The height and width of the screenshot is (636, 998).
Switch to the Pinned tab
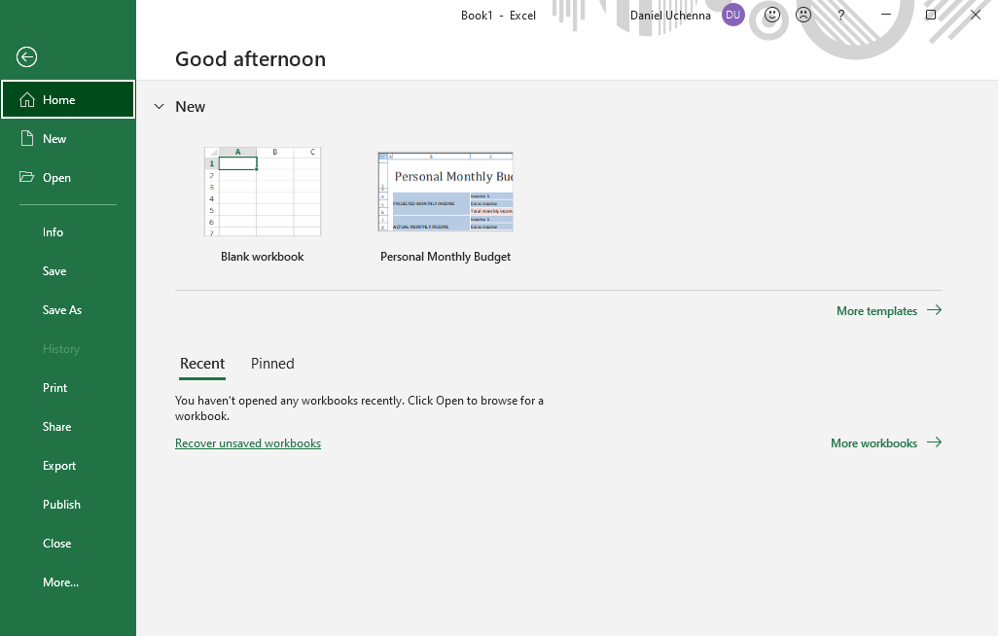pyautogui.click(x=272, y=364)
